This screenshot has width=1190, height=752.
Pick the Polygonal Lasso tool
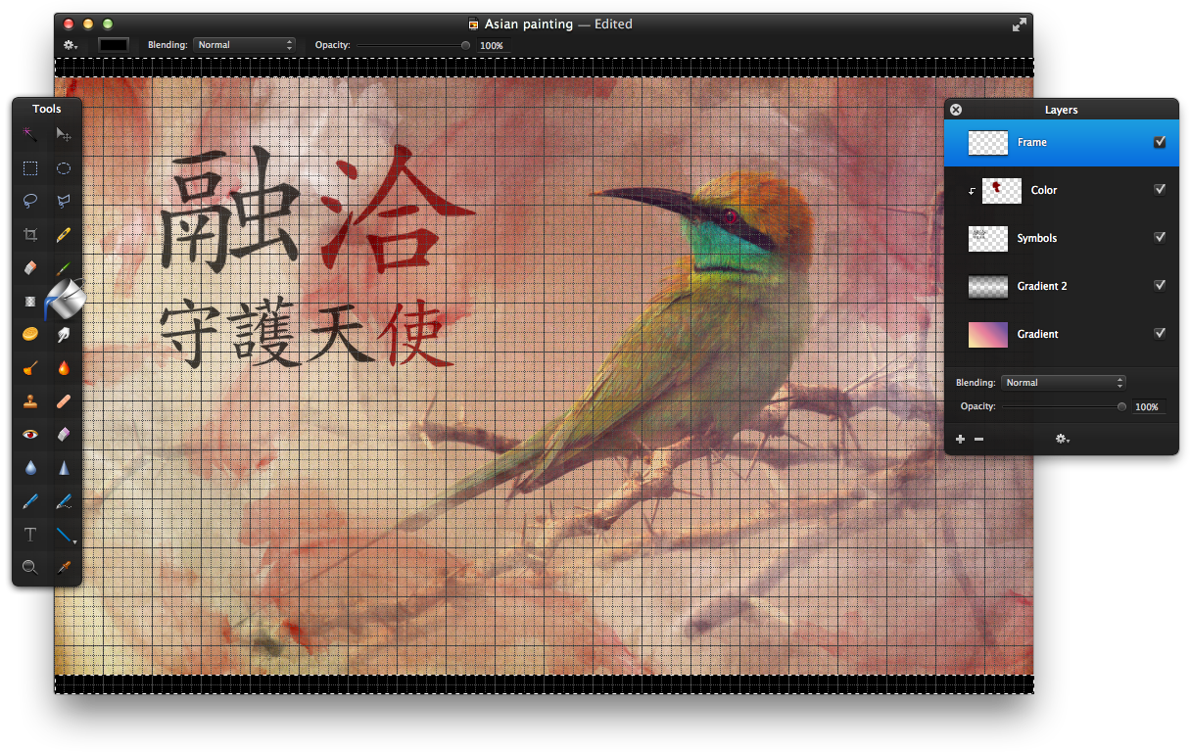click(64, 201)
